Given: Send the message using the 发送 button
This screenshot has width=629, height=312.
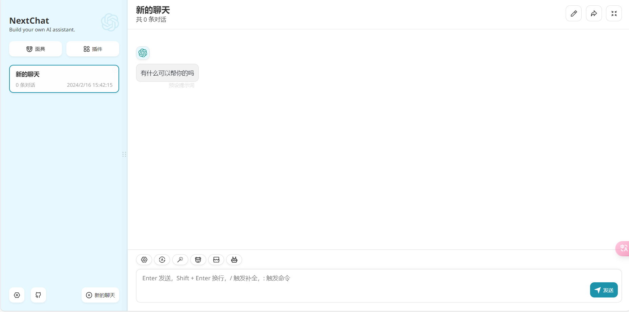Looking at the screenshot, I should tap(604, 290).
